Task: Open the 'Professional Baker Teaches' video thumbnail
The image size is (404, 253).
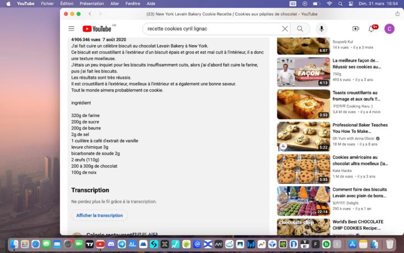Action: [303, 137]
